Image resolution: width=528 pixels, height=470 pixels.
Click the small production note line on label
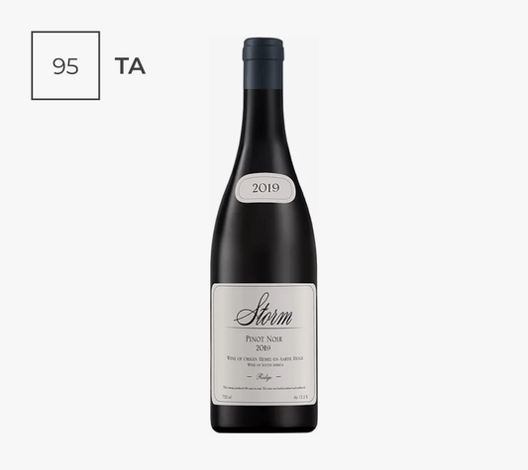pos(264,388)
